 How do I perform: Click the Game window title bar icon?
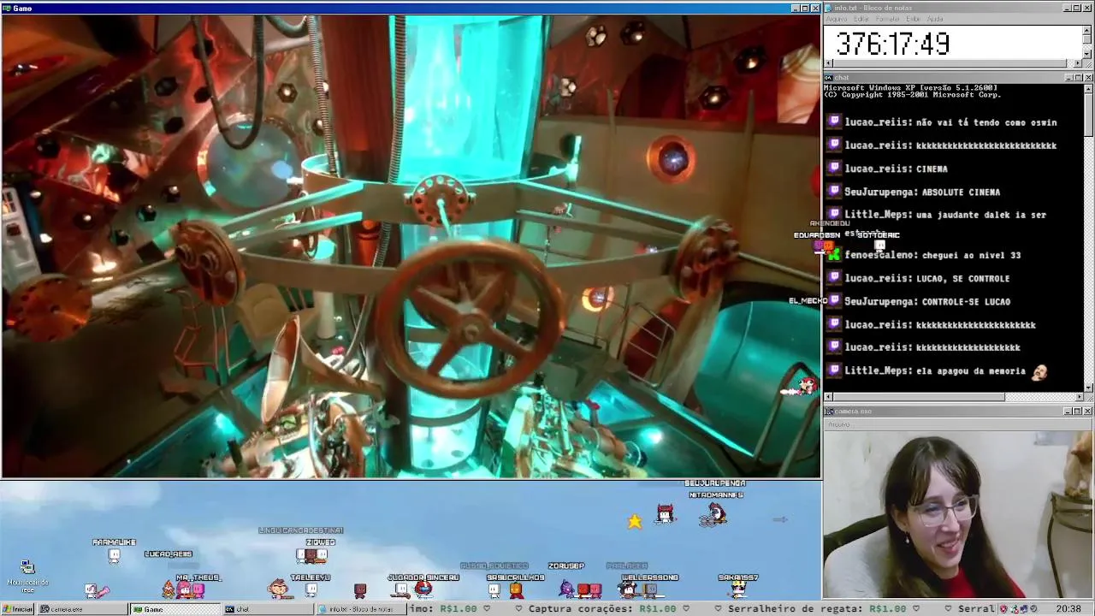pyautogui.click(x=7, y=8)
